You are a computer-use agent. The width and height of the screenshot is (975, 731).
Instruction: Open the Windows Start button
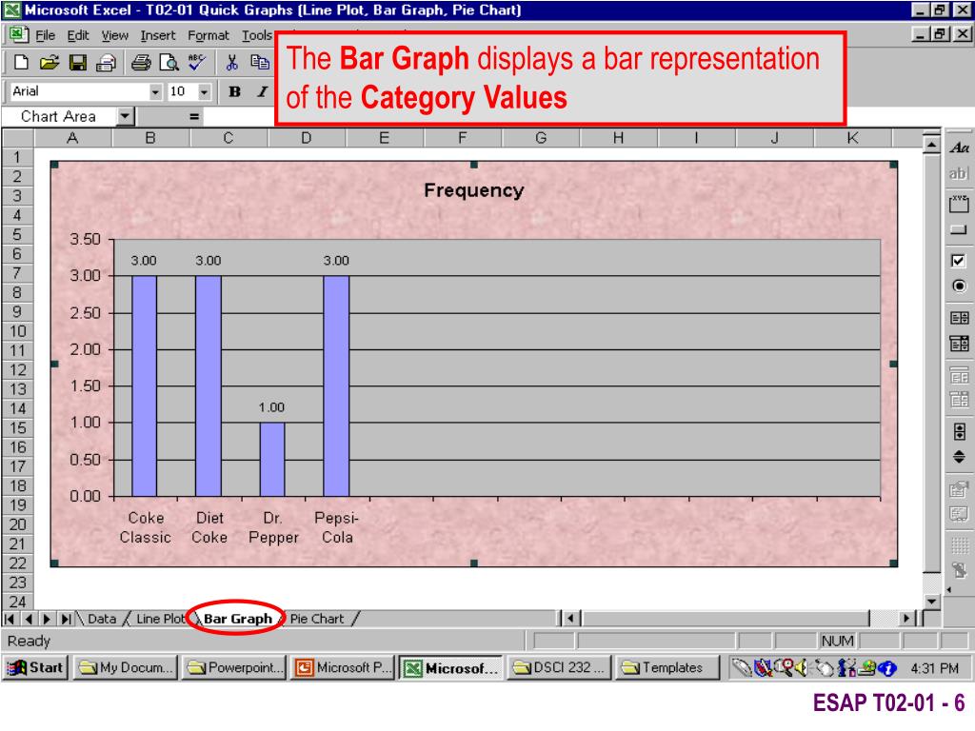click(x=35, y=667)
